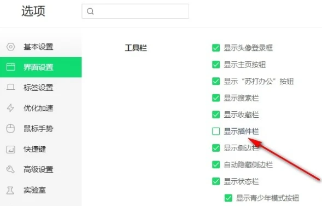Select 界面设置 in sidebar
Image resolution: width=322 pixels, height=206 pixels.
click(41, 67)
